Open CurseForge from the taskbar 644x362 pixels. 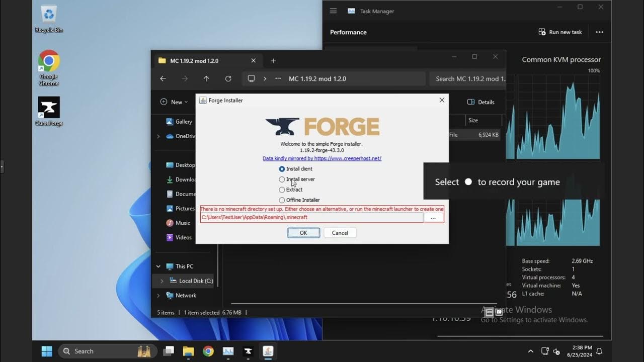248,351
